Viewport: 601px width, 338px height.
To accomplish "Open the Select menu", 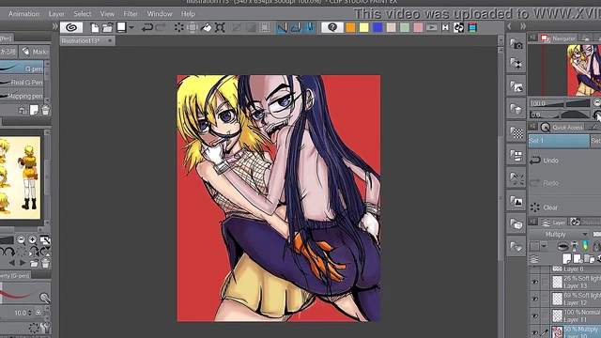I will 83,14.
